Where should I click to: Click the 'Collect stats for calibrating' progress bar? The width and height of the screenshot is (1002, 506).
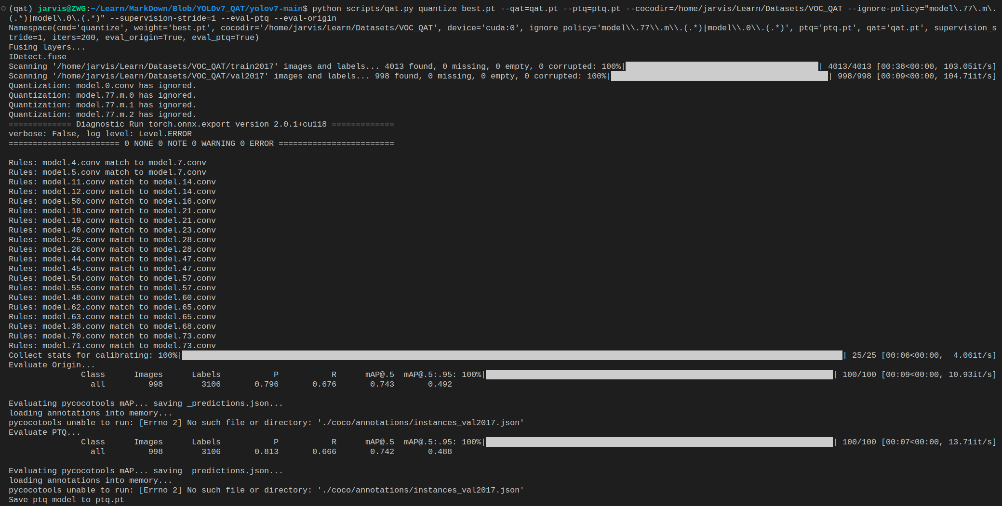pyautogui.click(x=512, y=355)
